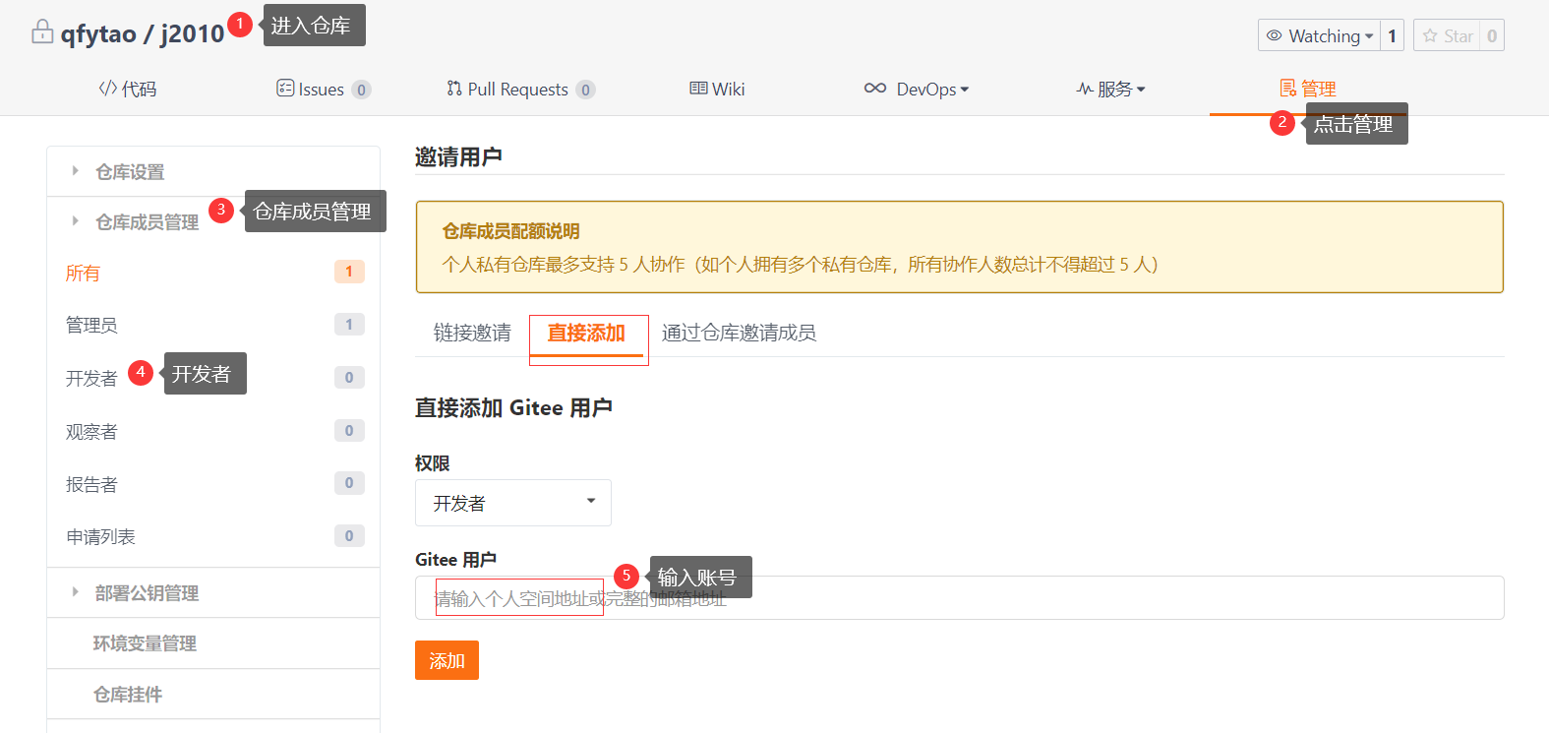The width and height of the screenshot is (1549, 733).
Task: Collapse the 仓库成员管理 section
Action: click(135, 222)
